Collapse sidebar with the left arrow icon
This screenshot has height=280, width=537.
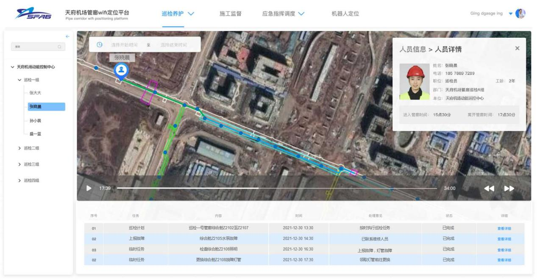point(67,36)
